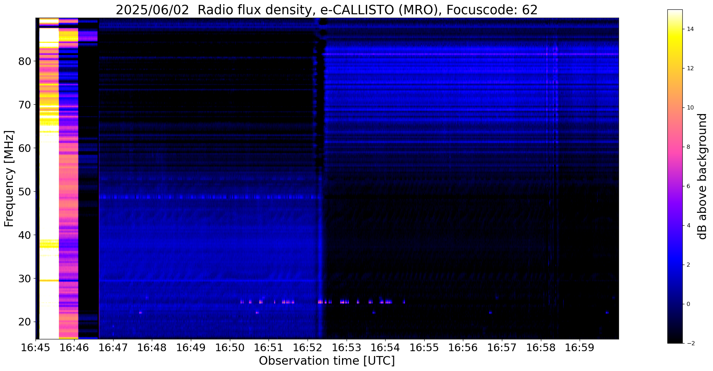Click the 16:52 time tick label
Viewport: 713px width, 371px height.
click(x=308, y=348)
